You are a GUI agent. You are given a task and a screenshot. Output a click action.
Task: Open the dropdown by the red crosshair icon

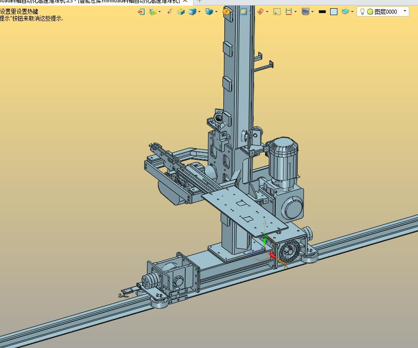[267, 12]
